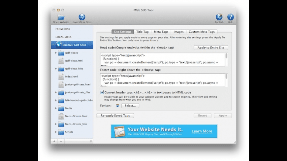The width and height of the screenshot is (287, 161).
Task: Click the Publish globe icon
Action: [219, 17]
